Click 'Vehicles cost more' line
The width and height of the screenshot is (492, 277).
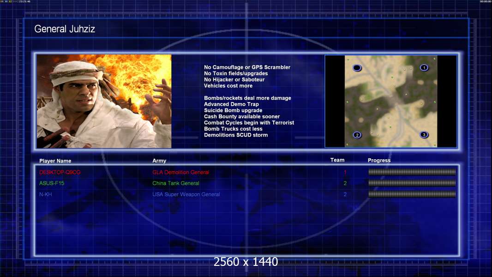click(x=228, y=86)
